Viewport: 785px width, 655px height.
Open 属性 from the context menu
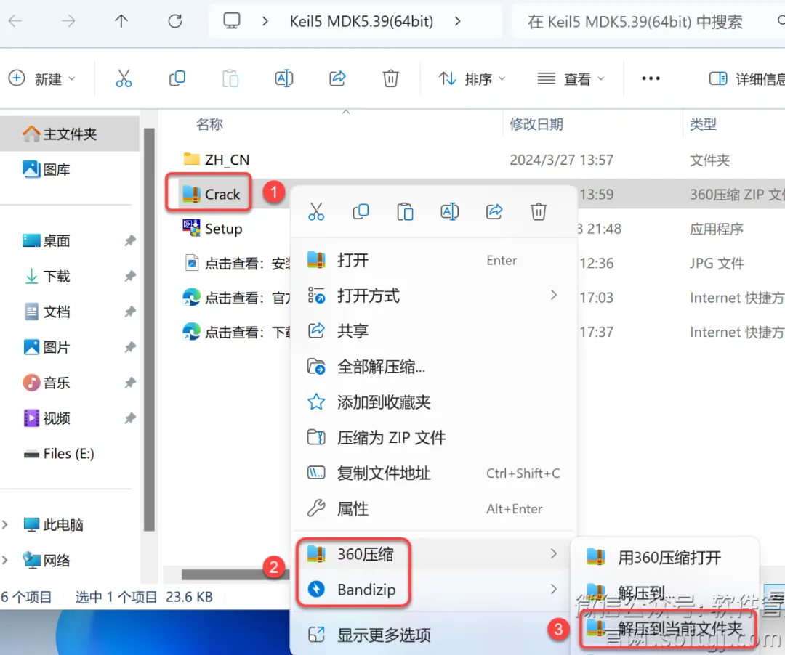pos(433,508)
